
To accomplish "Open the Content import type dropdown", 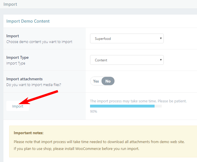I will (x=127, y=60).
